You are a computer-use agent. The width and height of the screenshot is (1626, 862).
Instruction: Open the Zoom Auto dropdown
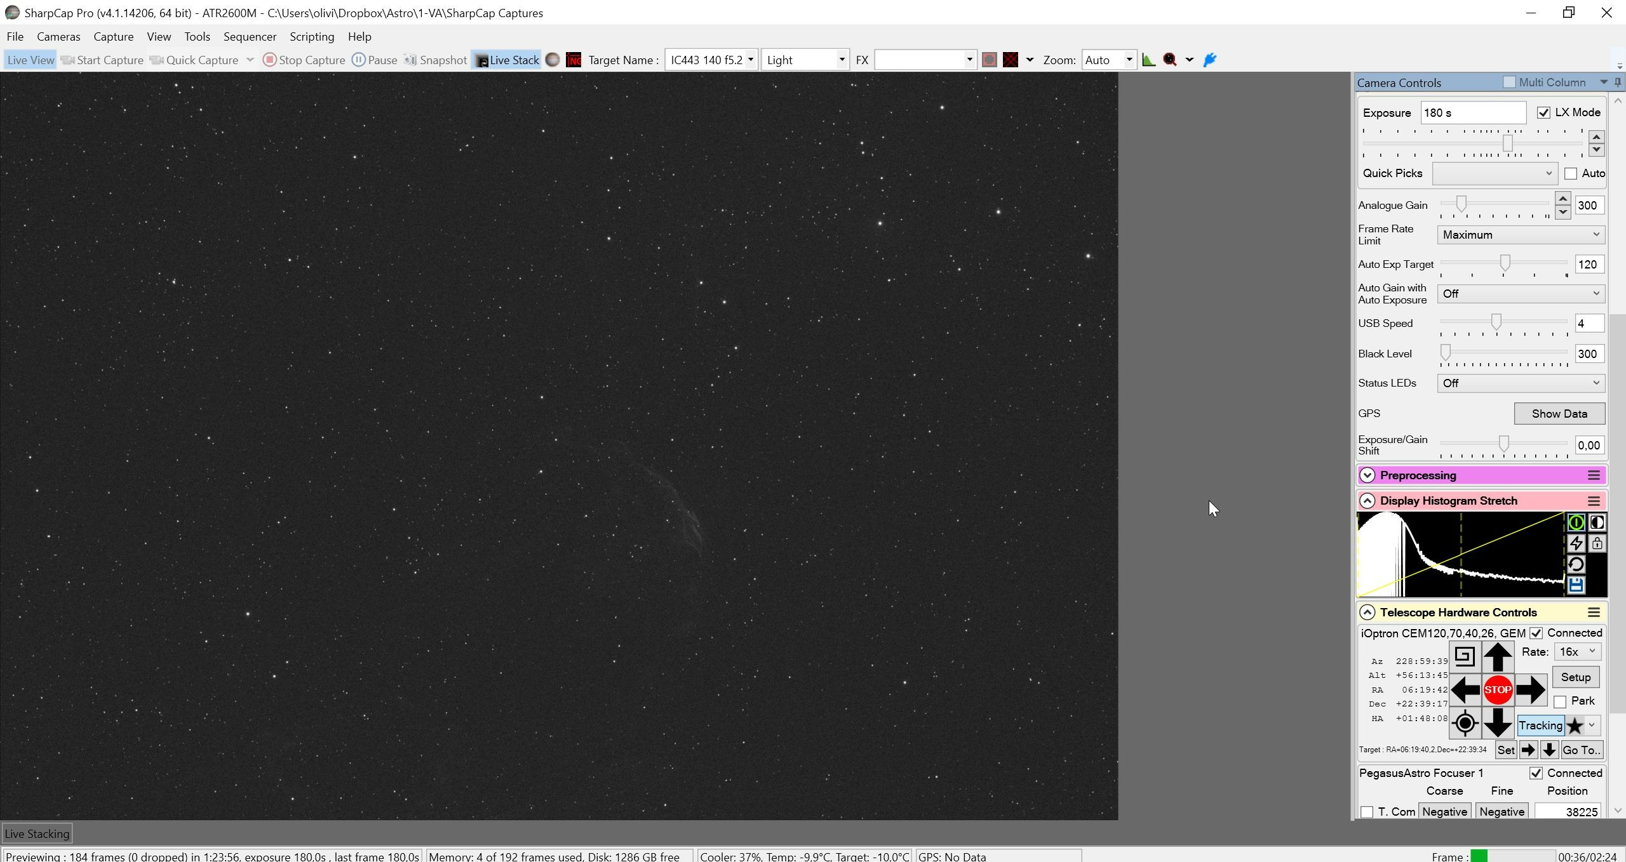point(1109,60)
